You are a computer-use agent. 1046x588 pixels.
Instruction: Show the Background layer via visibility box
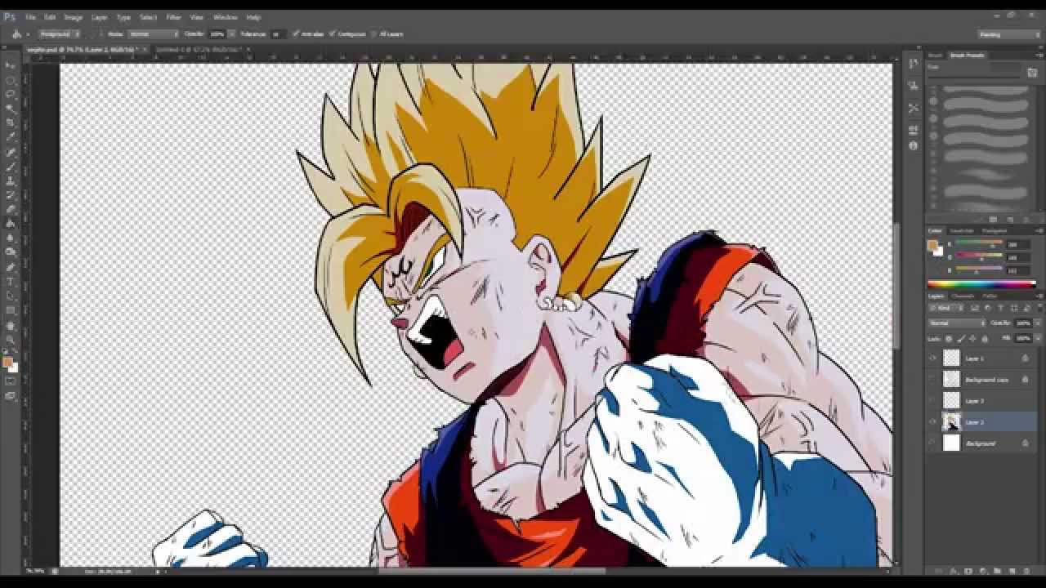932,443
